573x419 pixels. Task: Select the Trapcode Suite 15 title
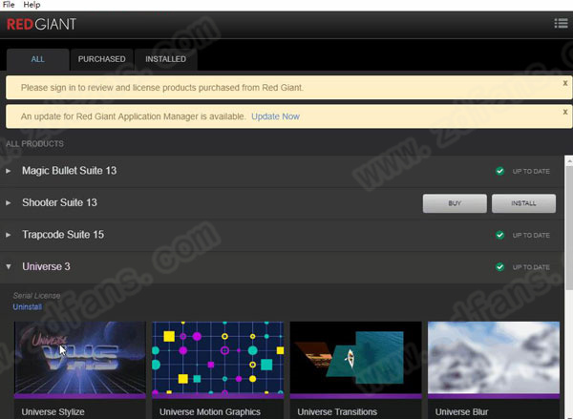[63, 235]
